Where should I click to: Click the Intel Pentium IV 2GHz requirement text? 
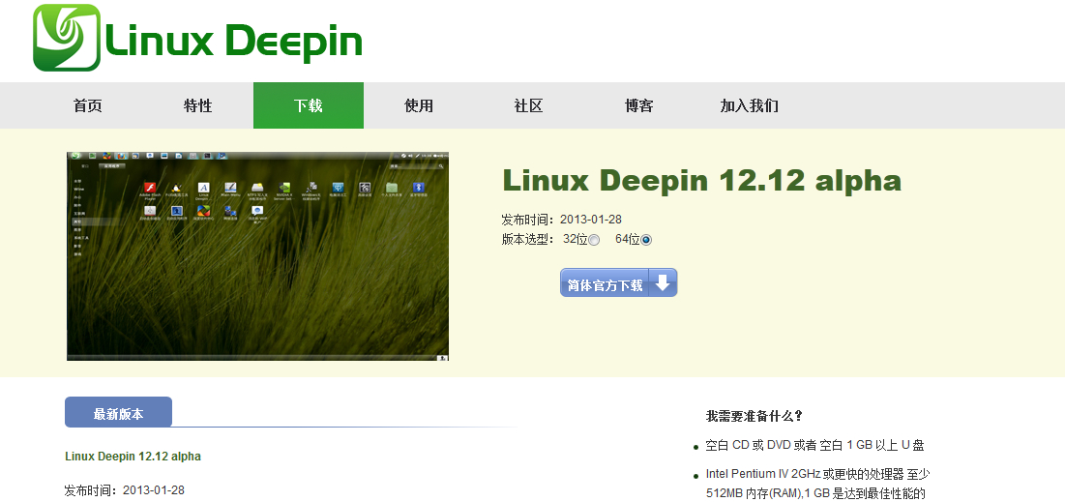[817, 483]
